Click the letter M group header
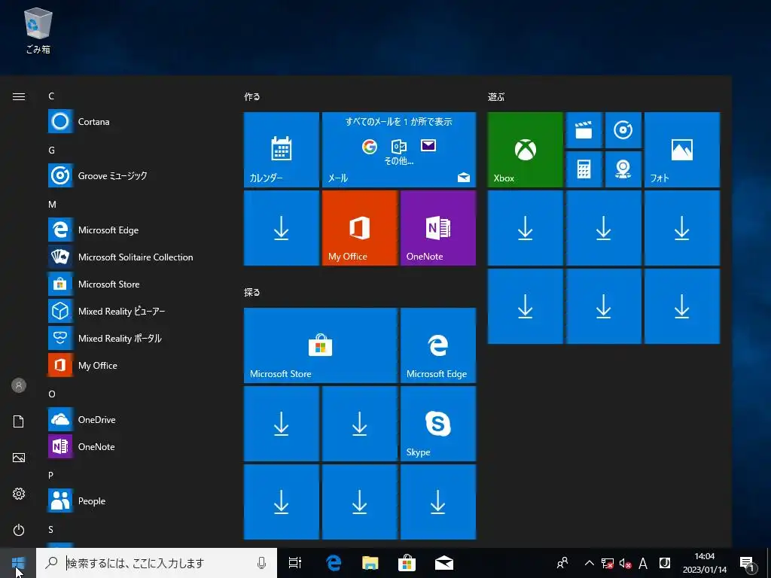 52,204
